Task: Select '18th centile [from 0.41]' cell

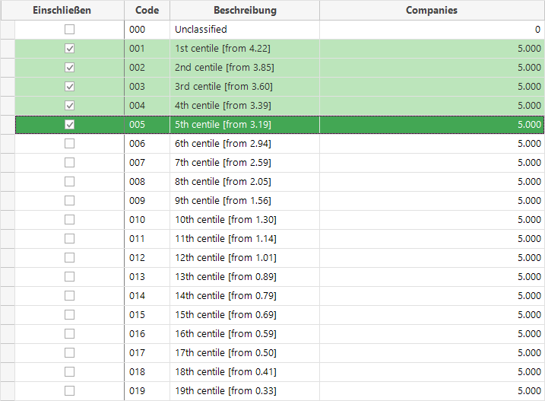Action: click(245, 372)
